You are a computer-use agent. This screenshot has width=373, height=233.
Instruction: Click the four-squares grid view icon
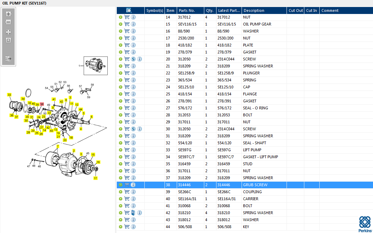8,32
